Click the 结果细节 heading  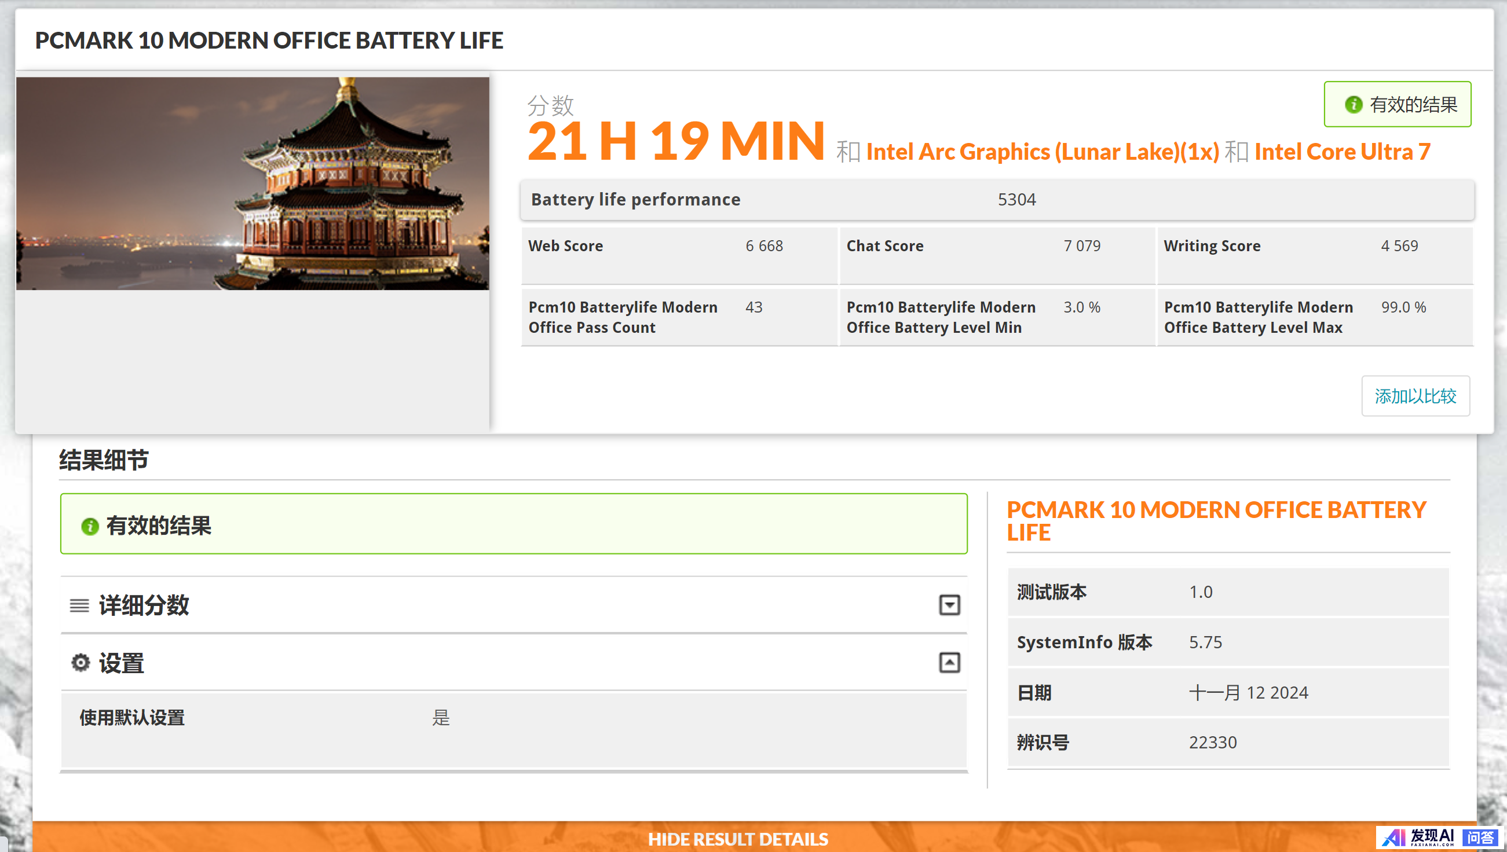[104, 460]
